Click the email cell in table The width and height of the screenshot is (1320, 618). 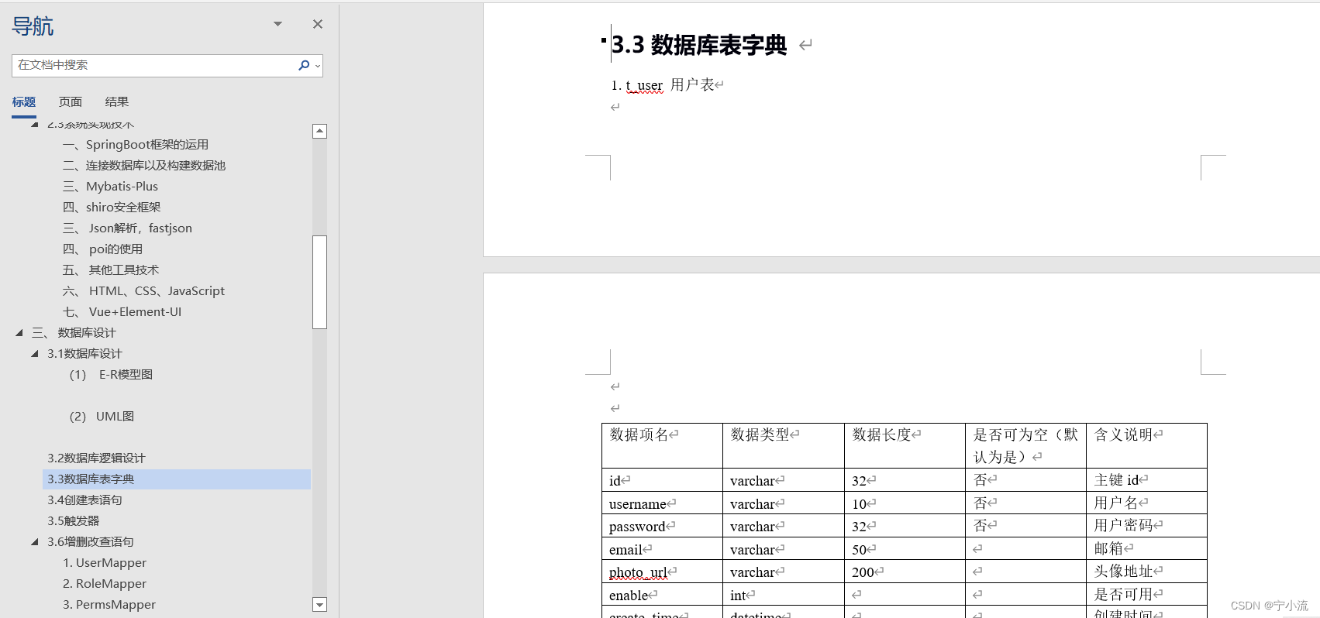pyautogui.click(x=662, y=549)
